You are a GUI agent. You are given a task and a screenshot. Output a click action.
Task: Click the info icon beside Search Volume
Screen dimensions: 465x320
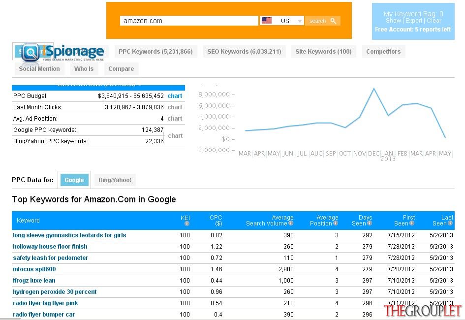(x=291, y=223)
